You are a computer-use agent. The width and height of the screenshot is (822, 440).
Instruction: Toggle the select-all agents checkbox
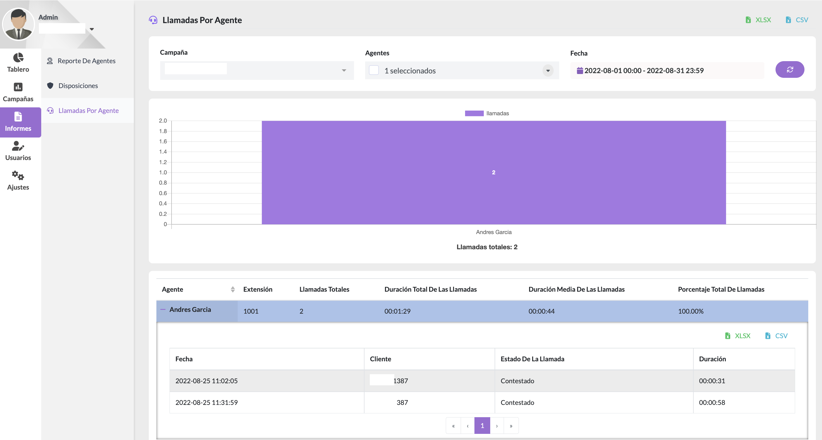[x=374, y=70]
